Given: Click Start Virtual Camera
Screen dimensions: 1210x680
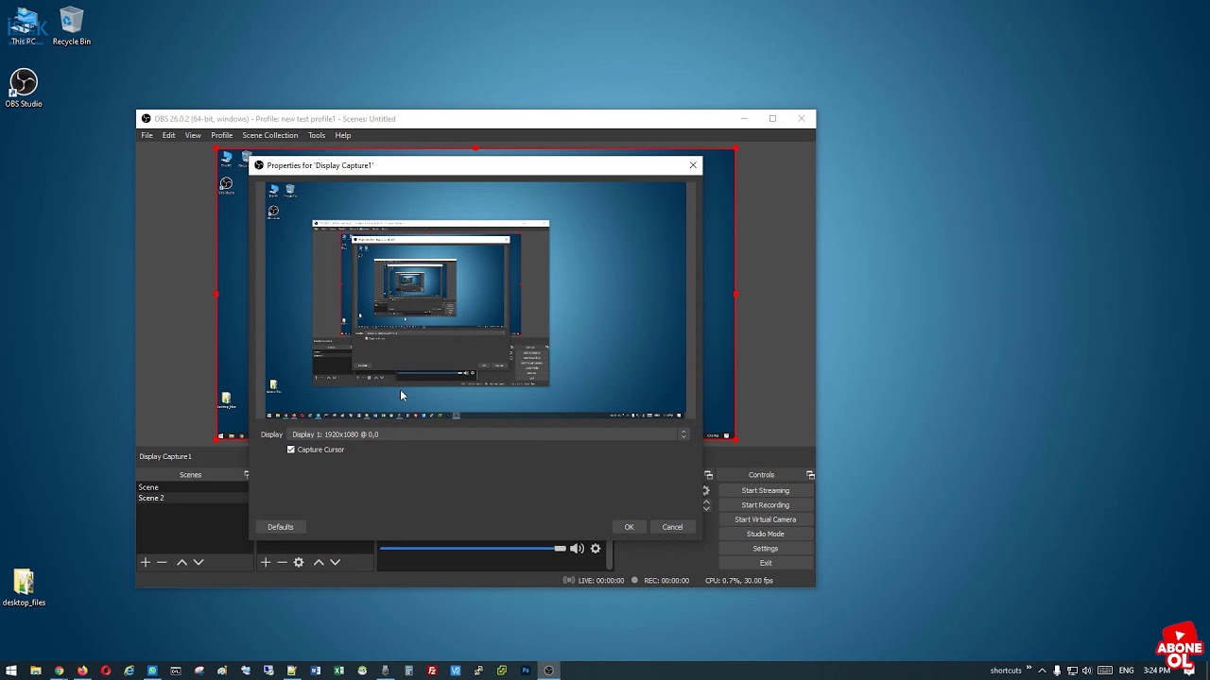Looking at the screenshot, I should click(765, 519).
